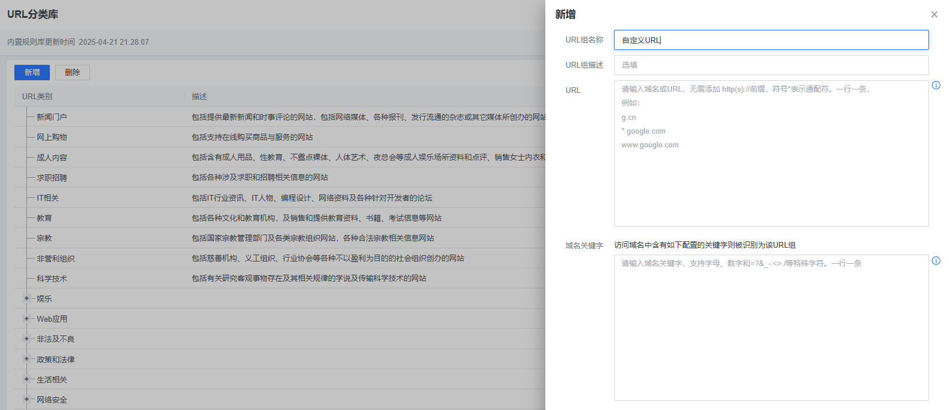Image resolution: width=949 pixels, height=410 pixels.
Task: Expand the 非法及不良 category
Action: tap(26, 339)
